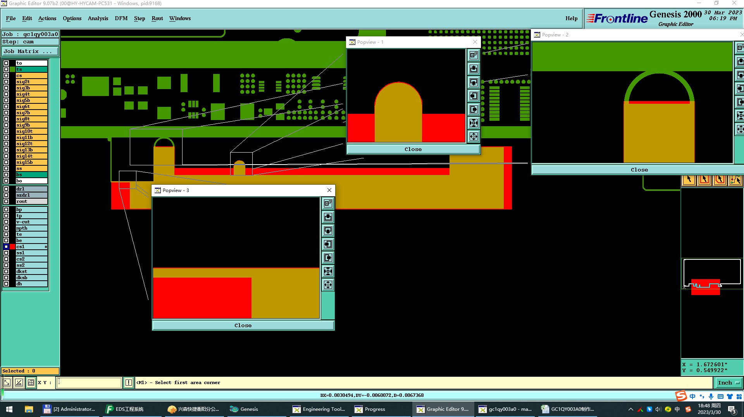744x417 pixels.
Task: Toggle visibility checkbox for layer dkst
Action: (x=6, y=271)
